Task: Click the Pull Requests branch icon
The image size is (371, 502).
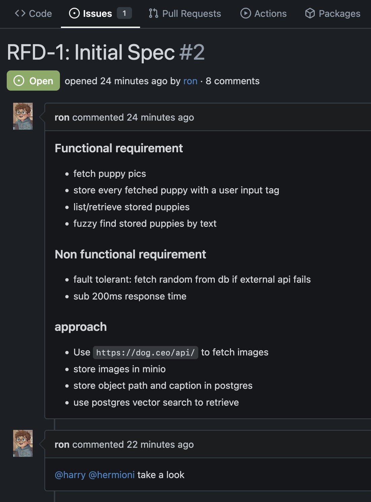Action: [x=154, y=13]
